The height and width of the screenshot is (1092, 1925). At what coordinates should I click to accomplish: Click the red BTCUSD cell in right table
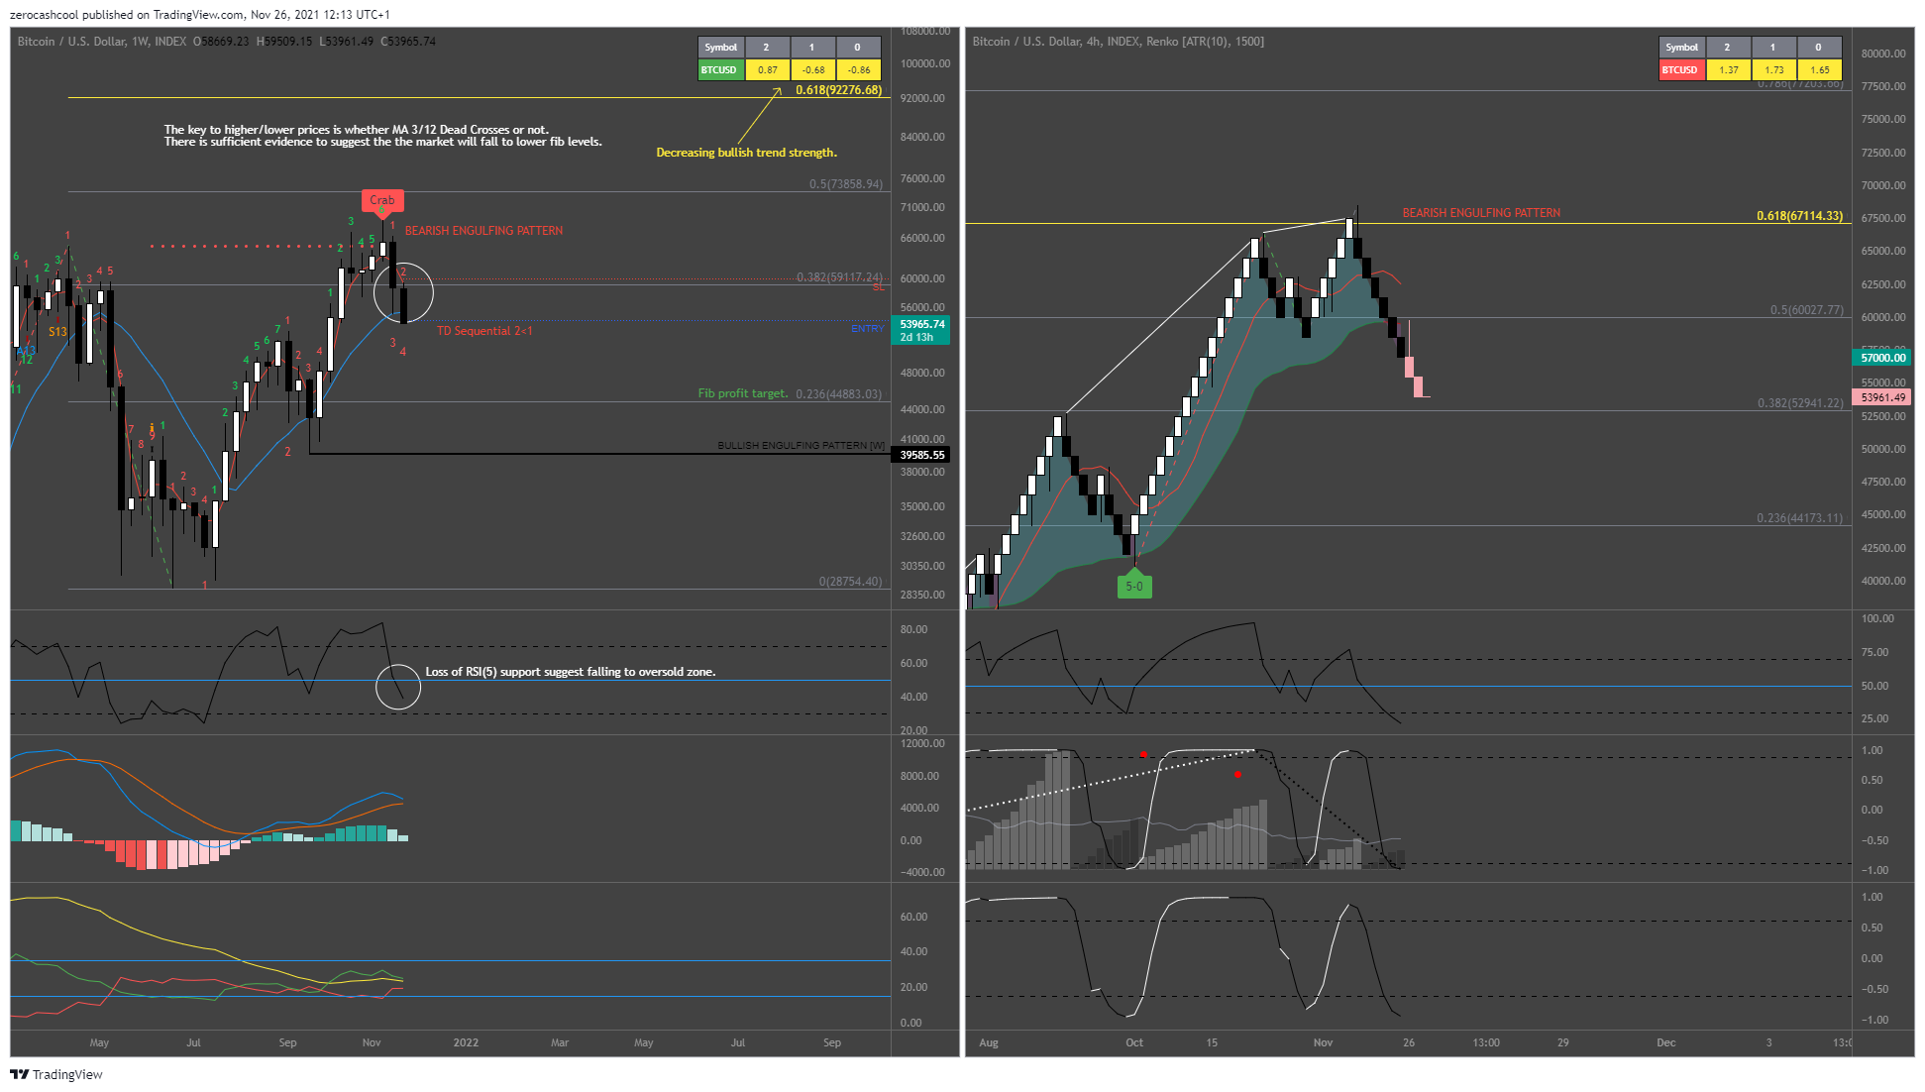1681,70
